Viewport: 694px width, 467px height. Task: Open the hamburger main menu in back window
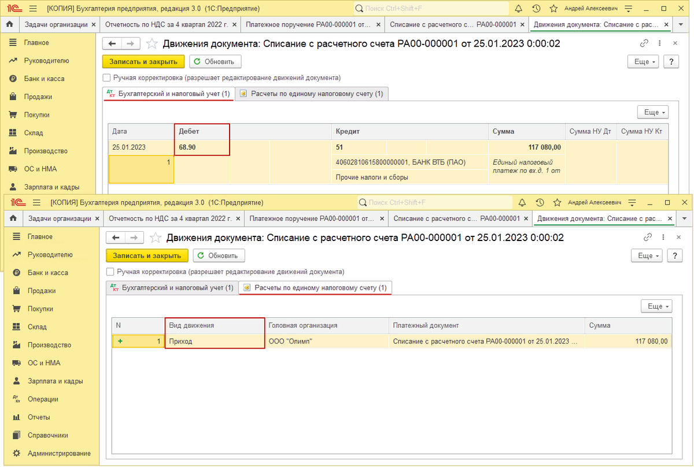(32, 9)
